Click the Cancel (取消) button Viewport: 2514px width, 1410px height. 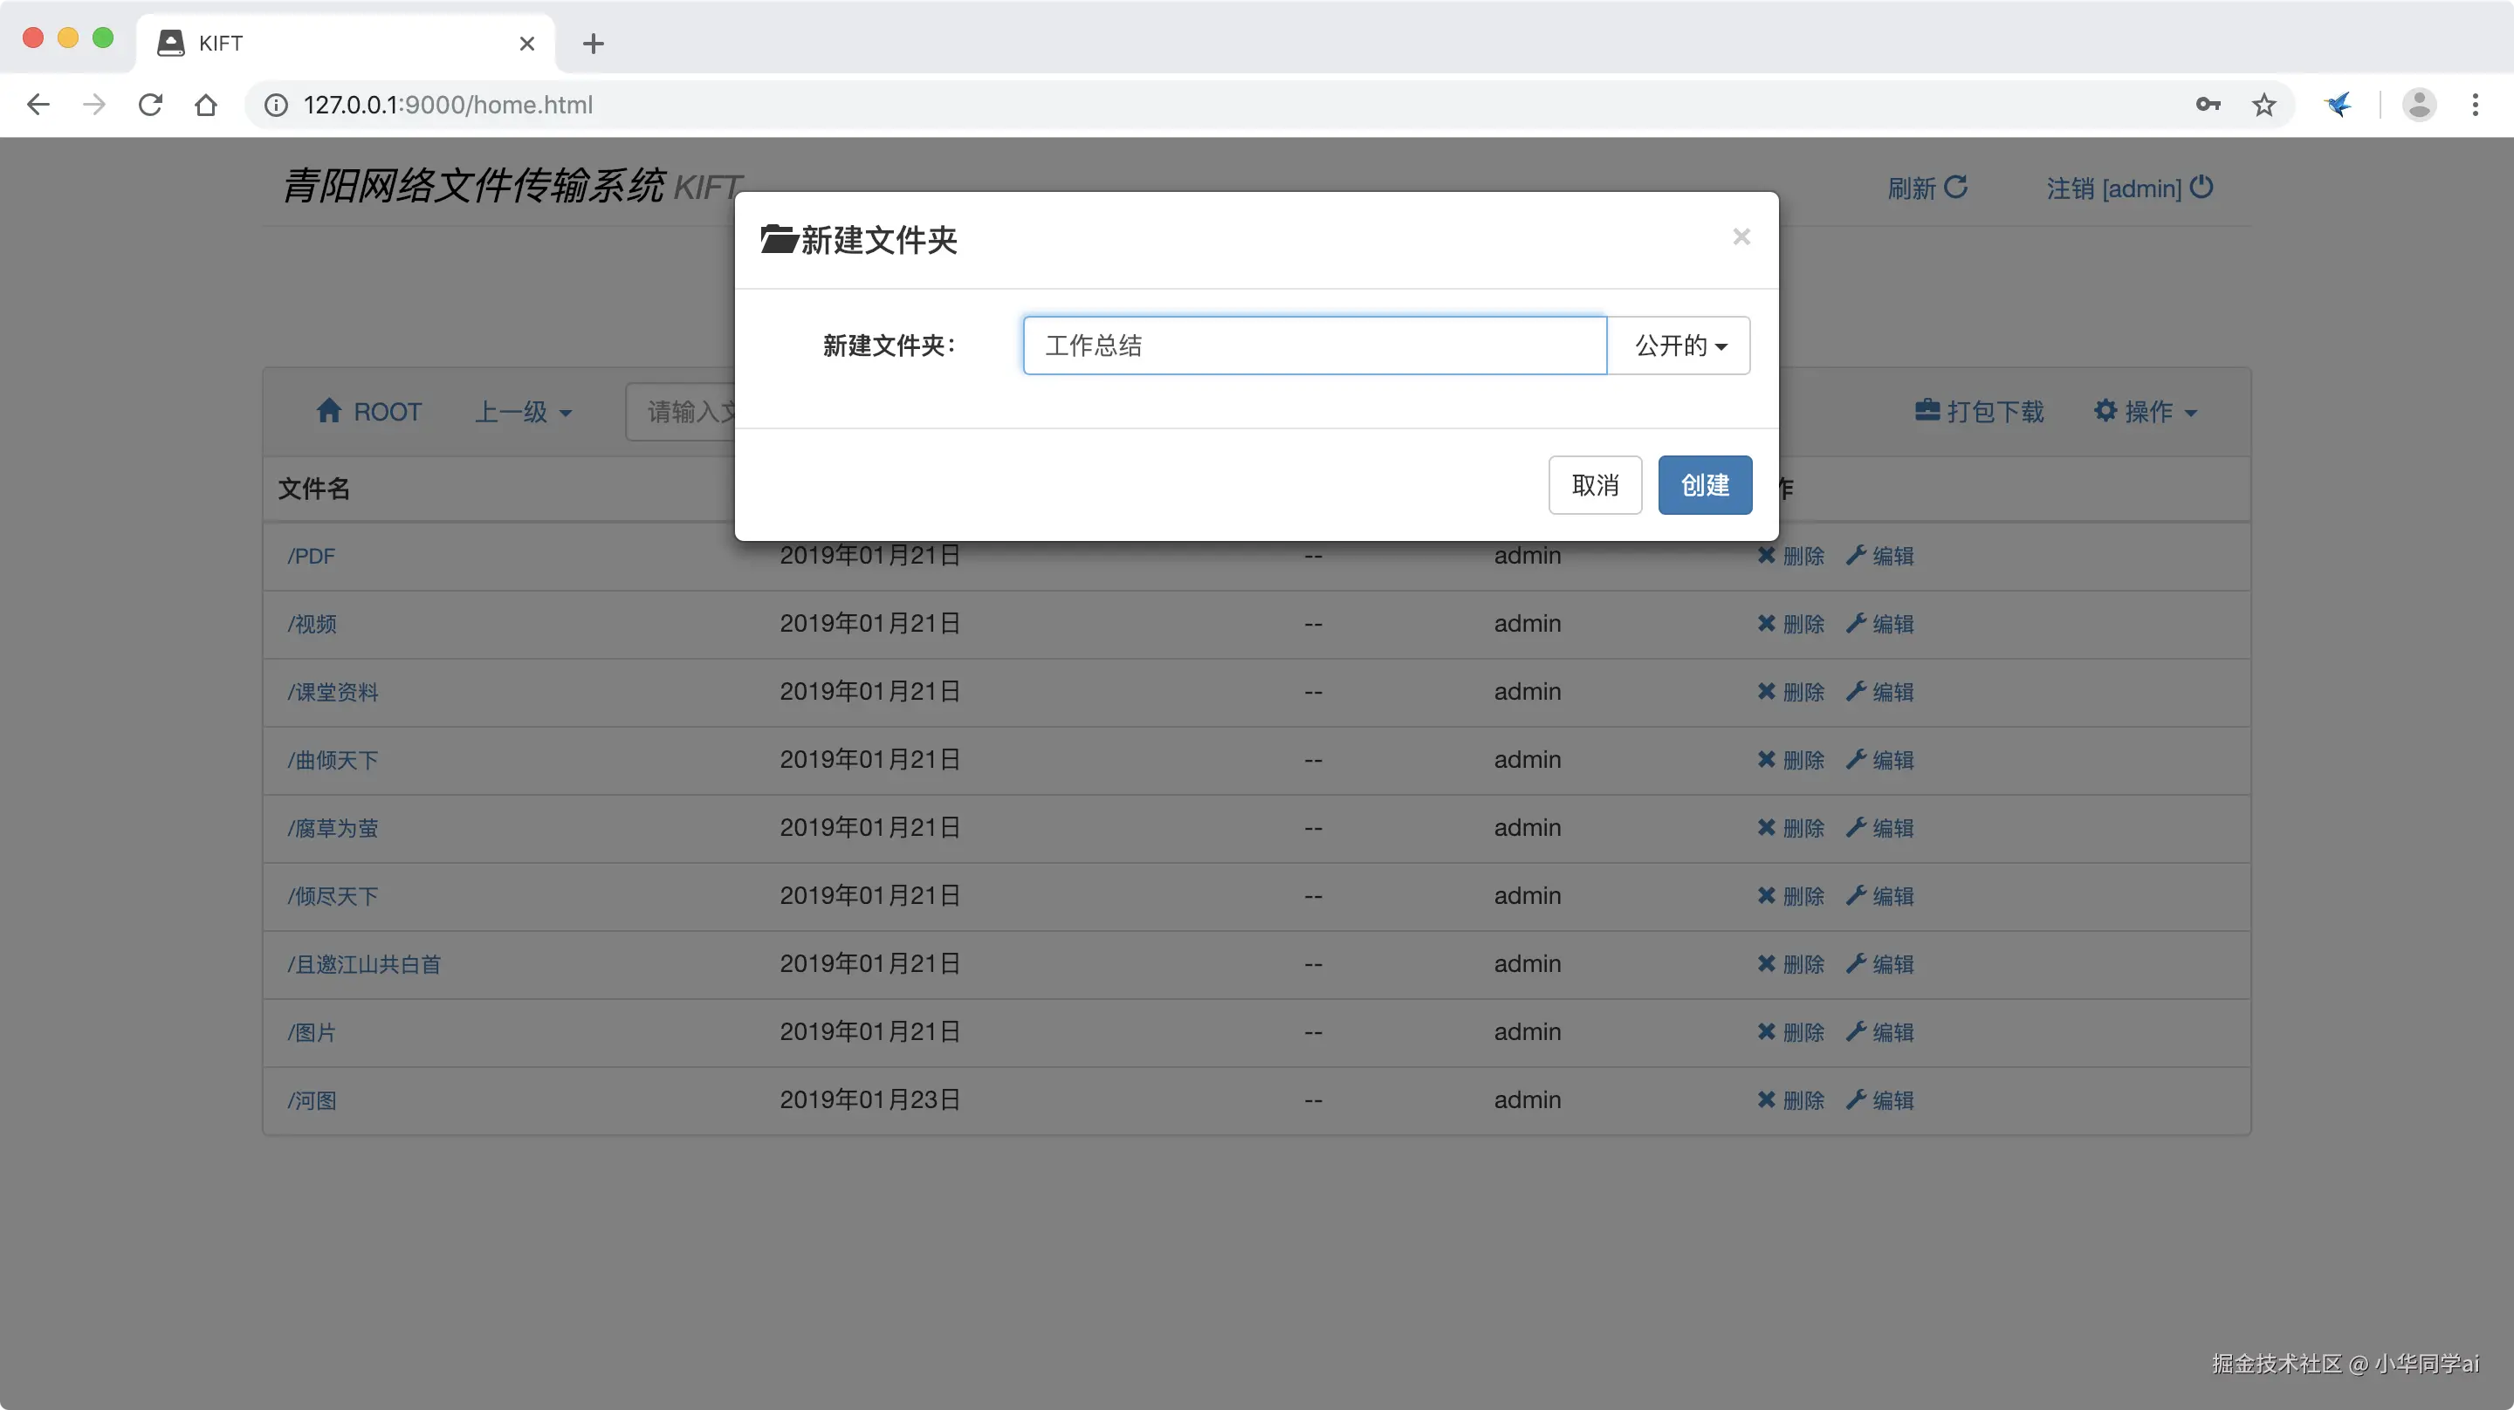[1595, 485]
